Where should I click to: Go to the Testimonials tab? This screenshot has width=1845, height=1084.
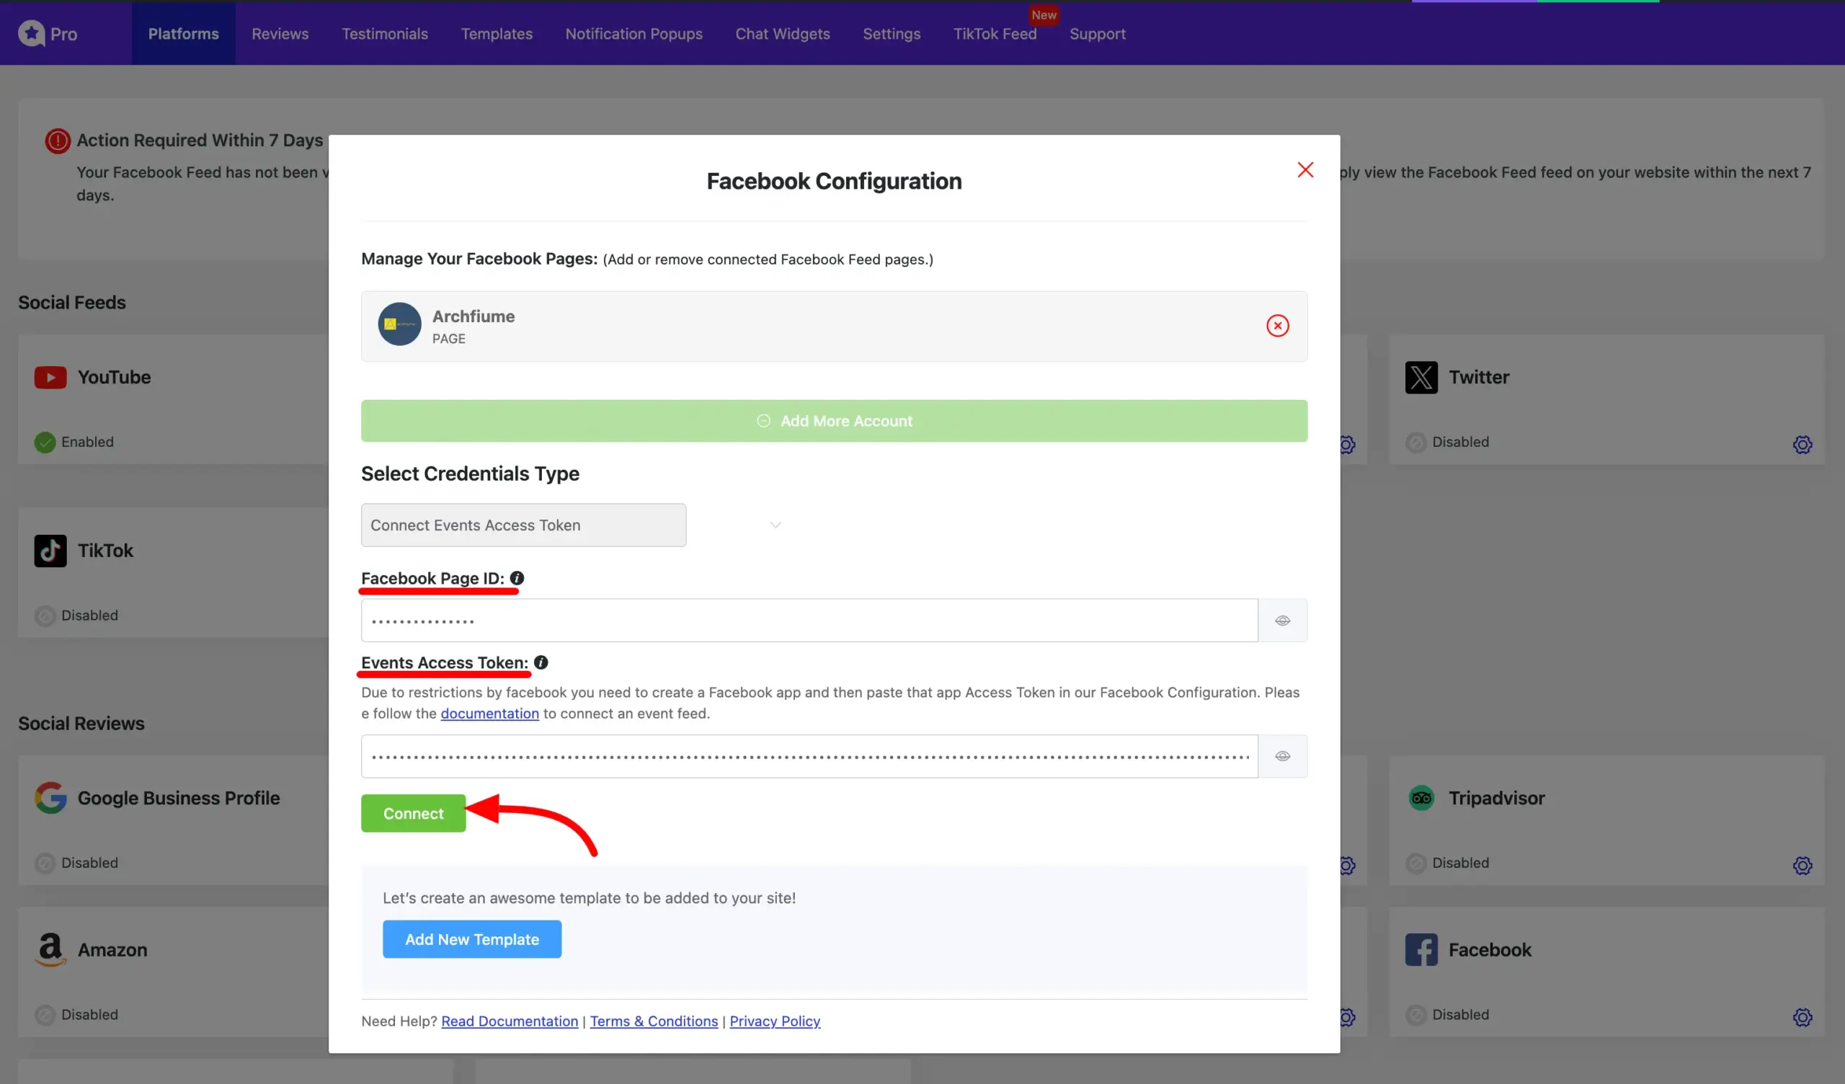[384, 34]
